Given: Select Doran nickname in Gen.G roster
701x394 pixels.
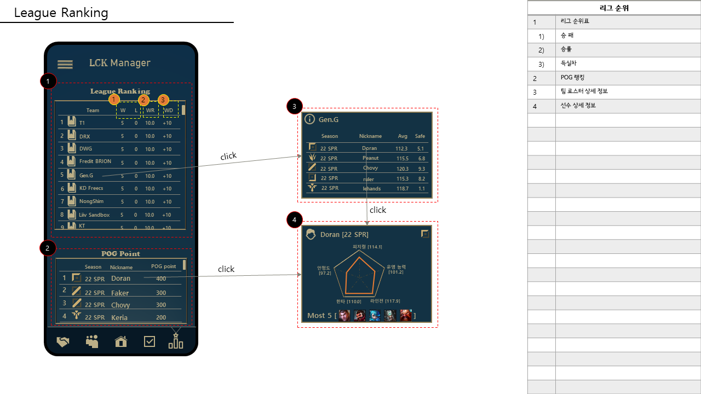Looking at the screenshot, I should (370, 148).
